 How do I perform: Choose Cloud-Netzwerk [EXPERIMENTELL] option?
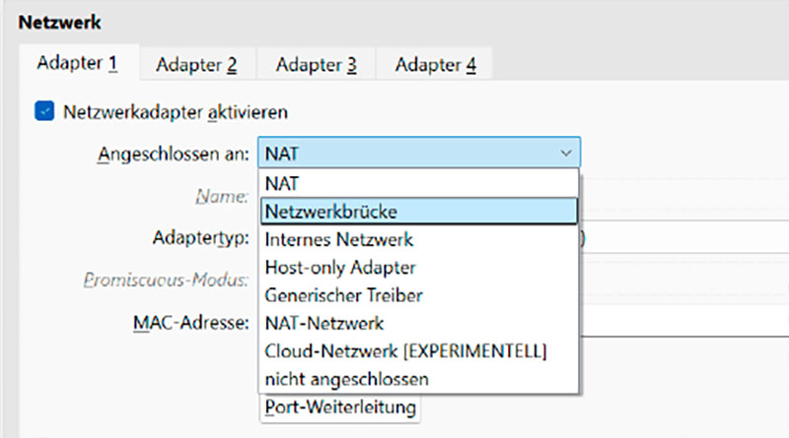[418, 351]
